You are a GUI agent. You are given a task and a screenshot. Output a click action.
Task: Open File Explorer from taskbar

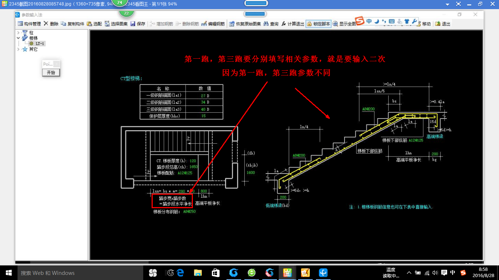[198, 273]
